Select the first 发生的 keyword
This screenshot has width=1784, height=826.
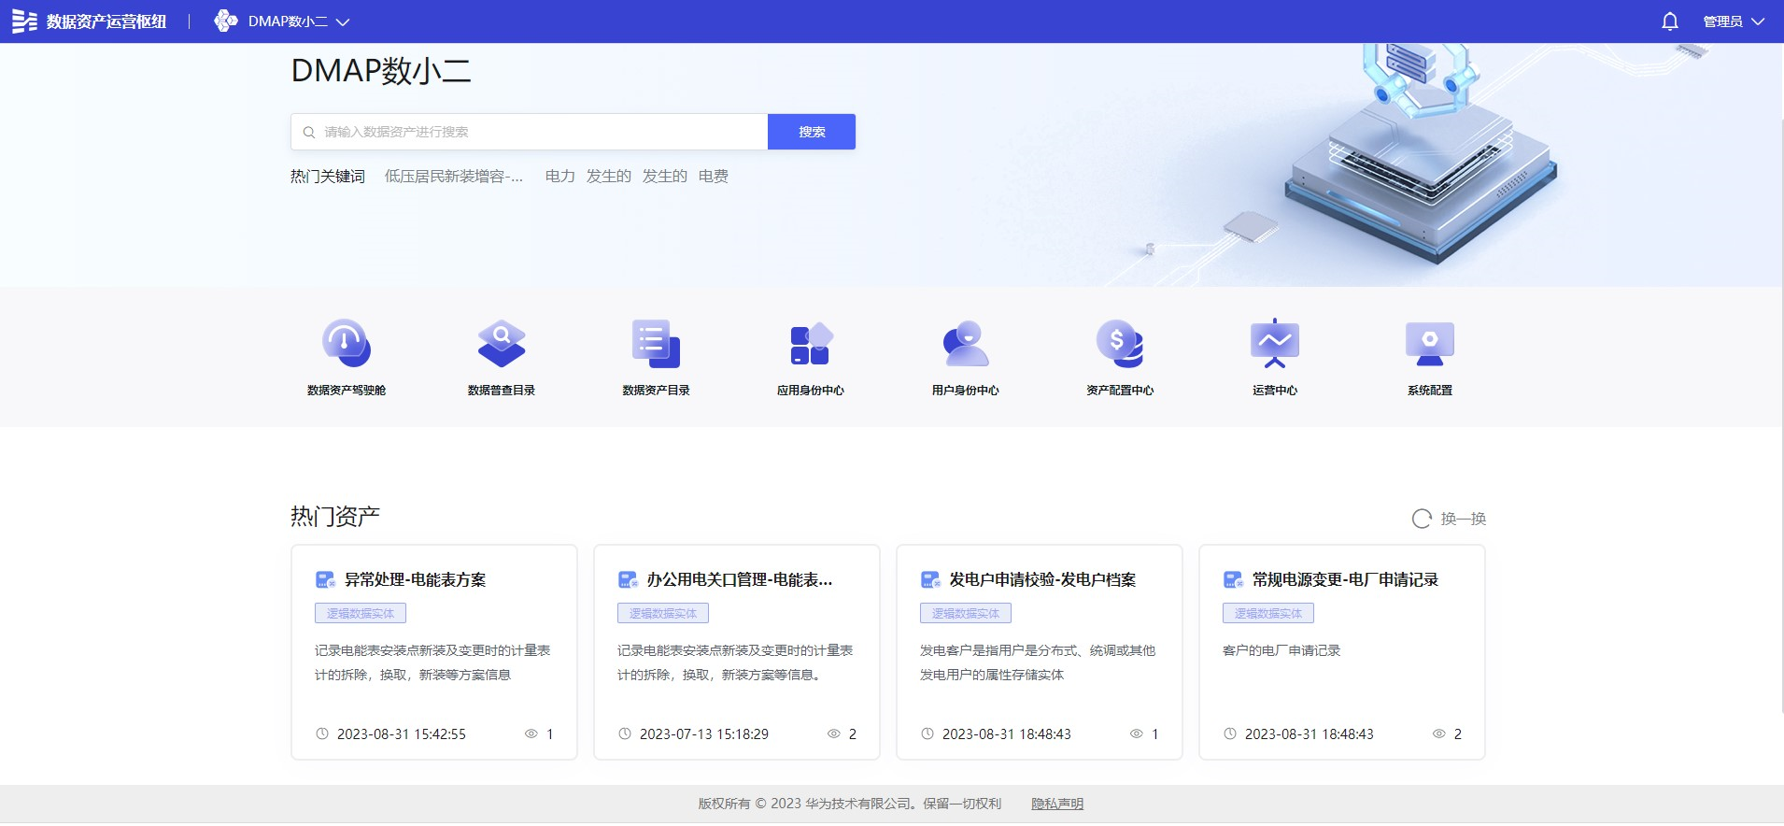pos(609,177)
